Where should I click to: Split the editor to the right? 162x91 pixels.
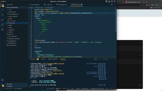(112, 5)
